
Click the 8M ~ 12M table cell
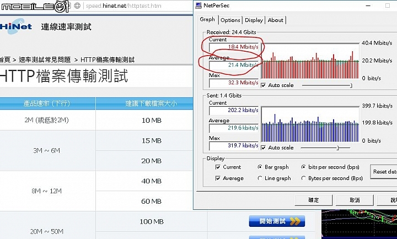[46, 191]
